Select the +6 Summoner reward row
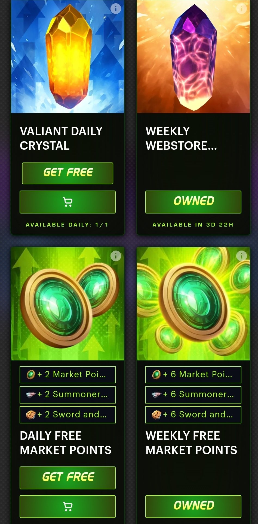258x524 pixels. (x=193, y=395)
